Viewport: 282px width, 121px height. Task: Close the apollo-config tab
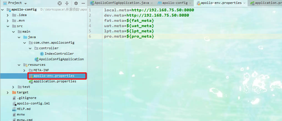(x=190, y=3)
